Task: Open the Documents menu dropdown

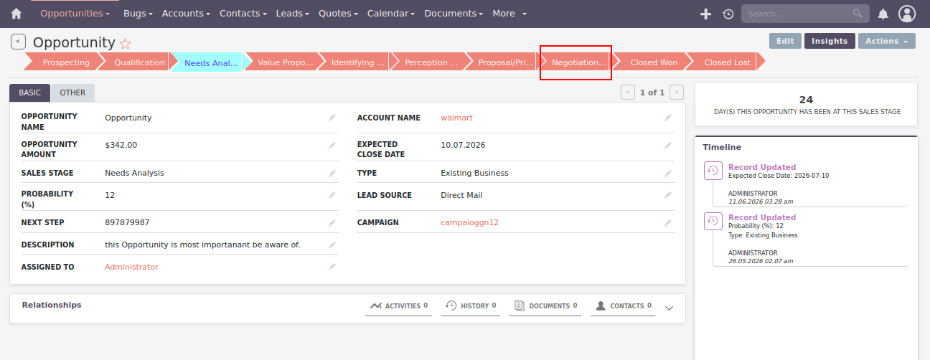Action: (x=454, y=14)
